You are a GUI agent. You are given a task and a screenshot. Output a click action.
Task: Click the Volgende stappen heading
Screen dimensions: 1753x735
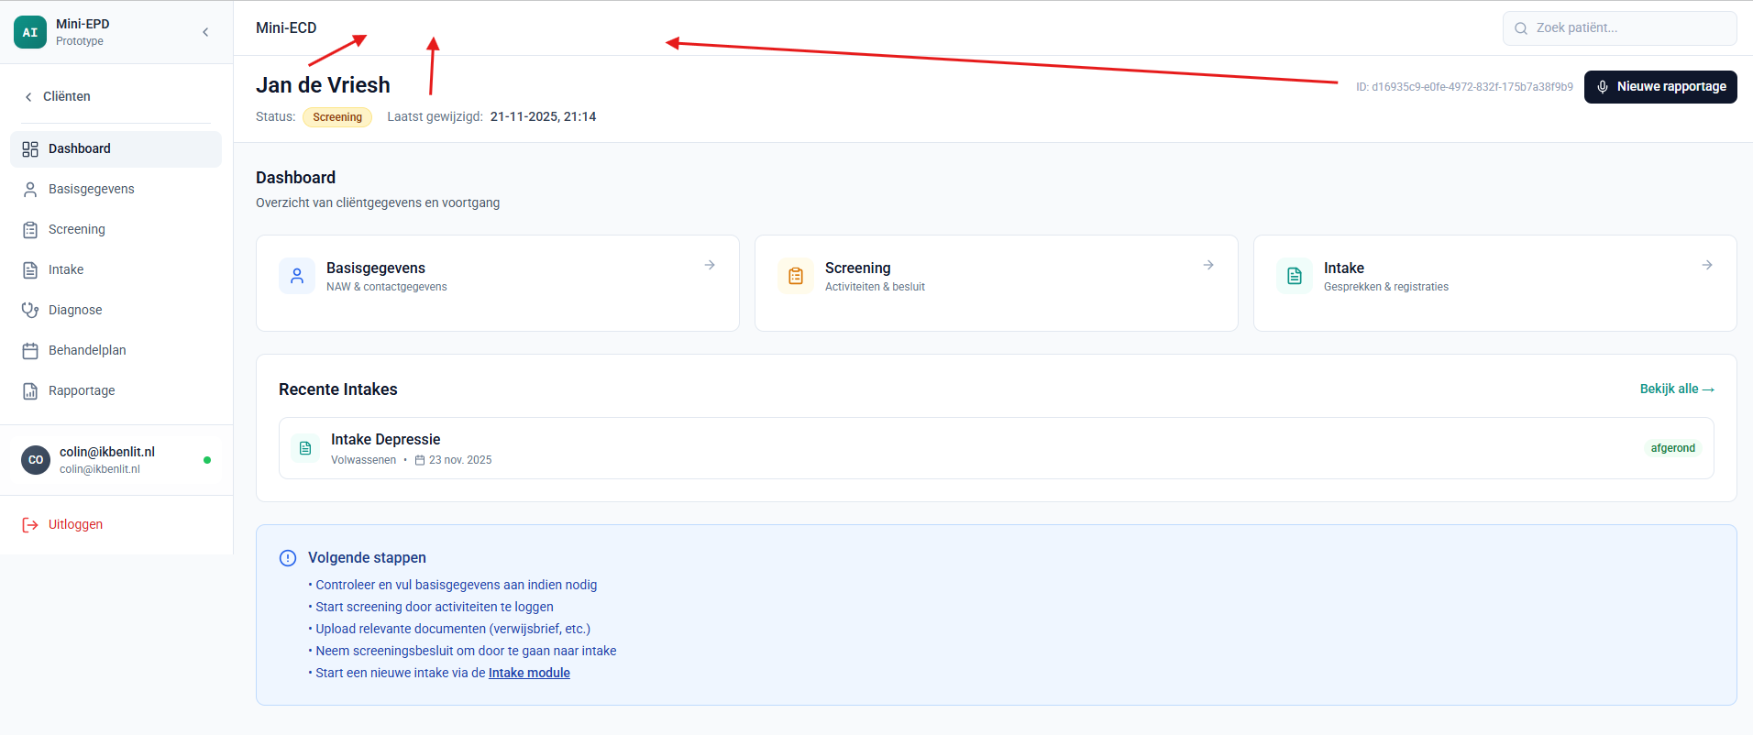(367, 558)
